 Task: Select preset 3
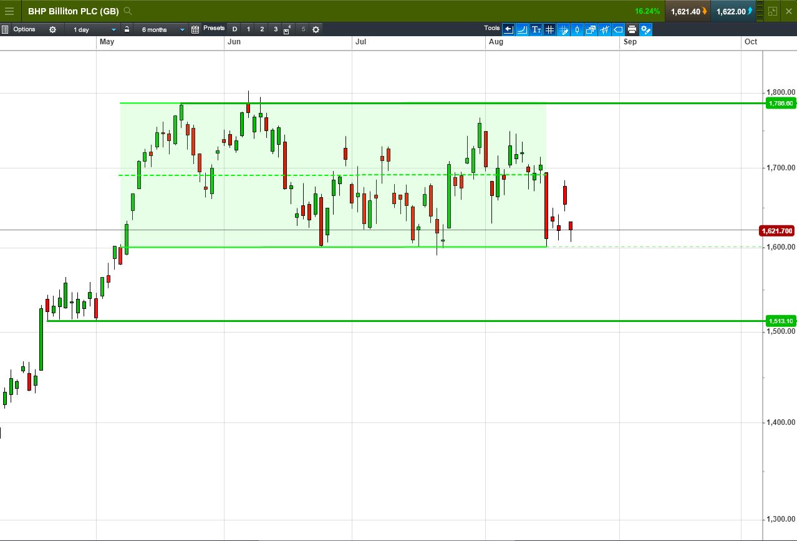tap(276, 29)
